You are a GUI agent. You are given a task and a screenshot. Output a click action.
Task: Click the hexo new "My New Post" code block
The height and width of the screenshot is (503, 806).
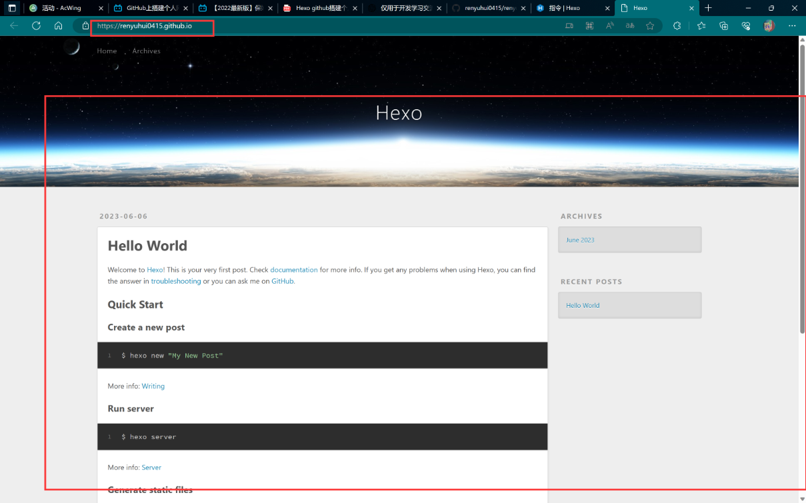tap(323, 356)
